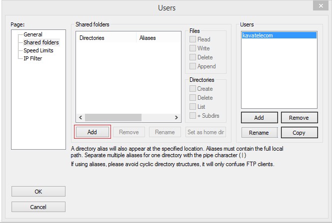
Task: Check the + Subdirs option
Action: click(192, 116)
